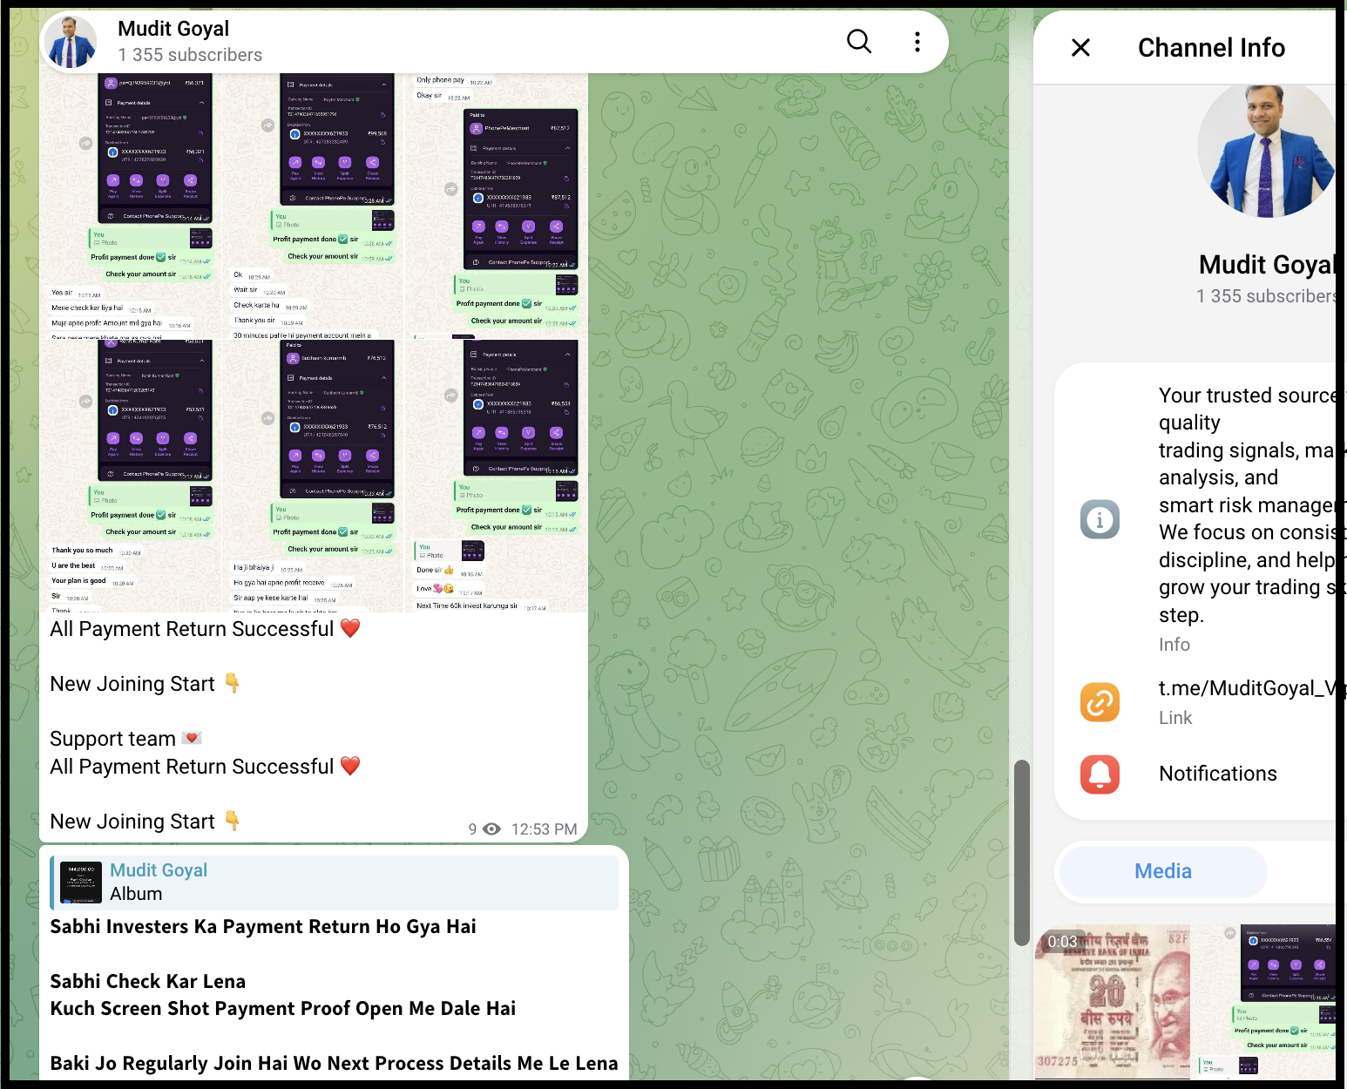Click the info circle icon
1347x1089 pixels.
[1100, 520]
